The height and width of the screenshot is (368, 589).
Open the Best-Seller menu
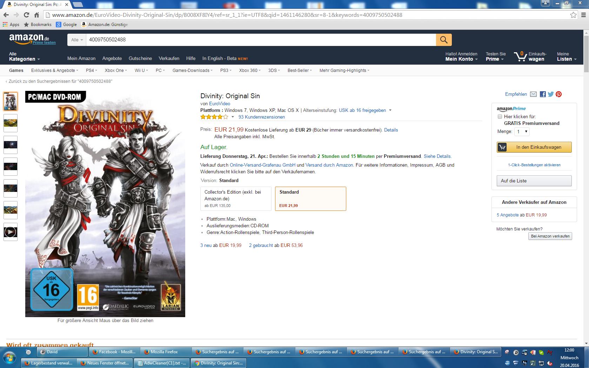click(299, 70)
